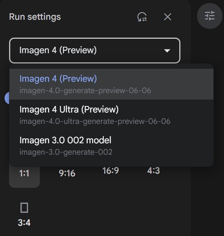Click the imagen-3.0-generate-002 model ID text
224x236 pixels.
point(66,152)
